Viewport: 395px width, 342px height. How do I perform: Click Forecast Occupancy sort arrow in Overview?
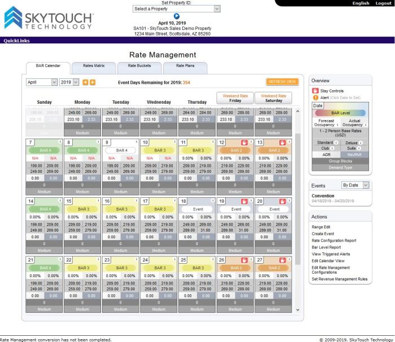tap(337, 125)
